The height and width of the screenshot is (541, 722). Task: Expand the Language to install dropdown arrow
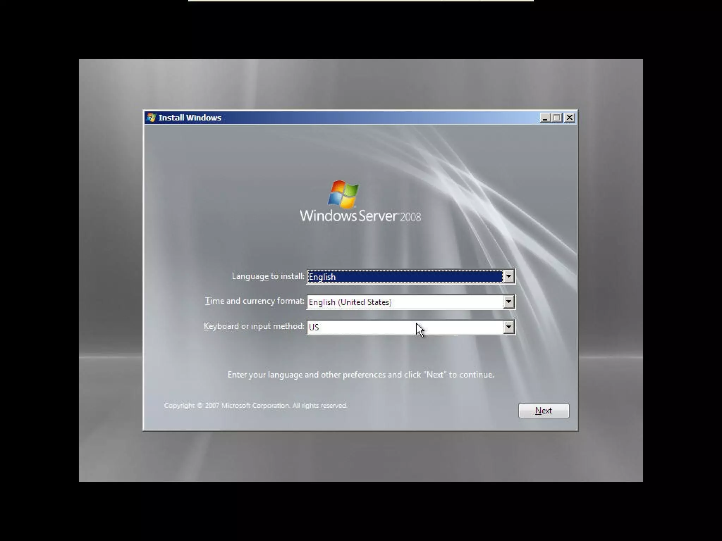coord(508,276)
